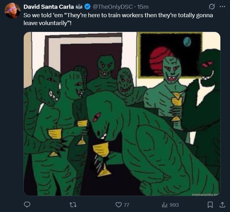Open the three-dot More options menu
The width and height of the screenshot is (230, 212).
tap(222, 7)
